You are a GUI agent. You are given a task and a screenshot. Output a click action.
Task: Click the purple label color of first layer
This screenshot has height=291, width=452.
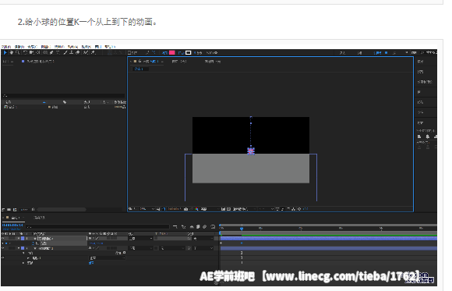click(23, 239)
